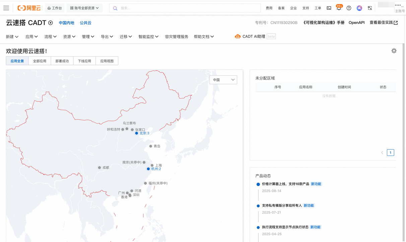Click page number 1 in pagination
Viewport: 406px width, 242px height.
(390, 153)
